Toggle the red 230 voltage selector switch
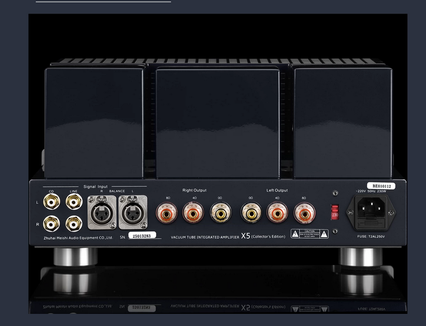The image size is (426, 326). (335, 212)
